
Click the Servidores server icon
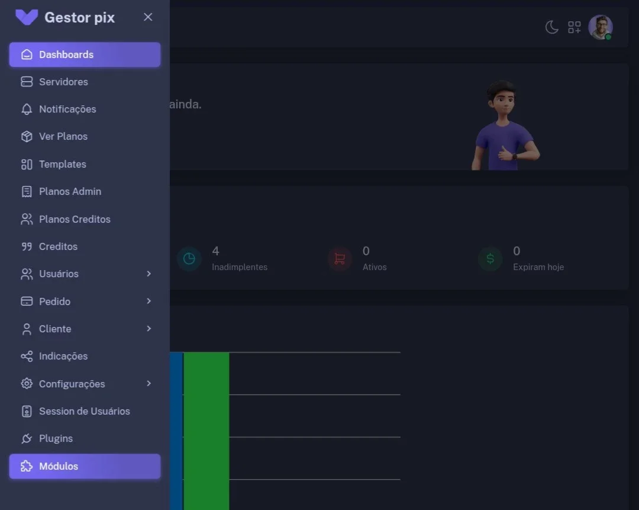point(27,82)
